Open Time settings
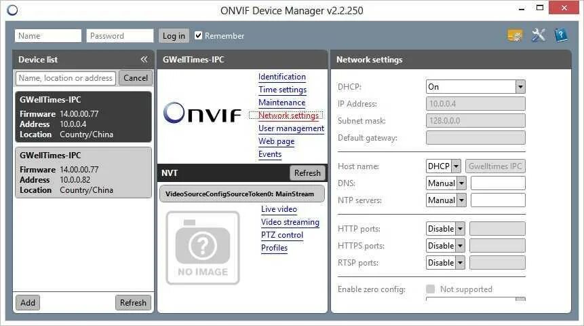 tap(282, 90)
